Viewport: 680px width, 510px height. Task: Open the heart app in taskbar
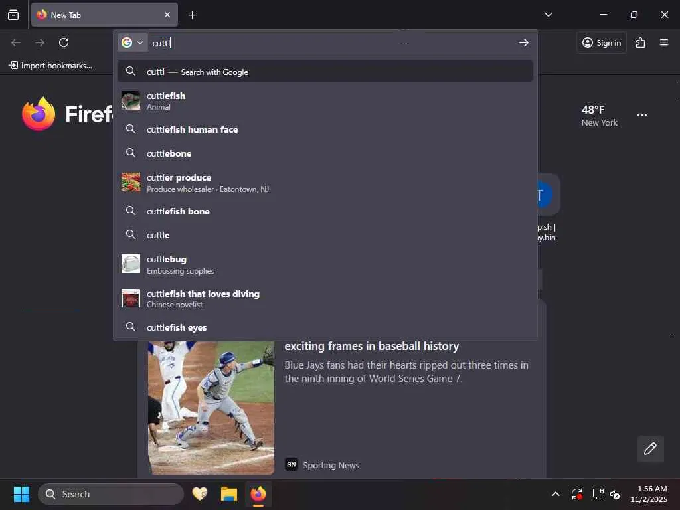click(x=200, y=494)
